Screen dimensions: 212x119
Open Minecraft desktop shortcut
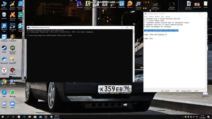click(113, 4)
